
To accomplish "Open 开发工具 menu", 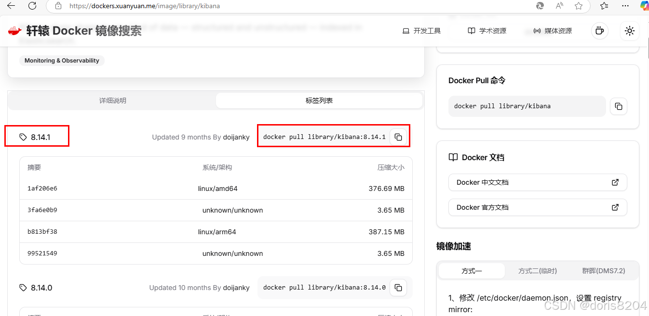I will point(421,31).
